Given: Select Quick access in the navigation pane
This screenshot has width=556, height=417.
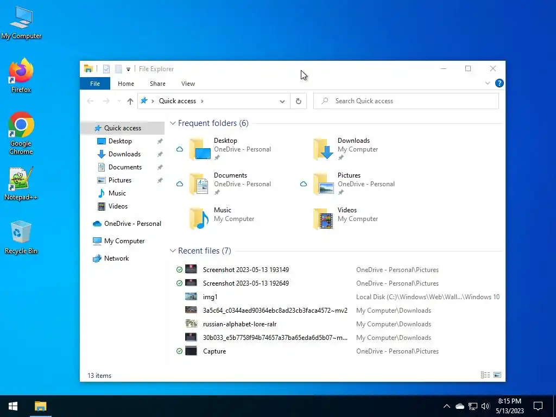Looking at the screenshot, I should pos(122,128).
